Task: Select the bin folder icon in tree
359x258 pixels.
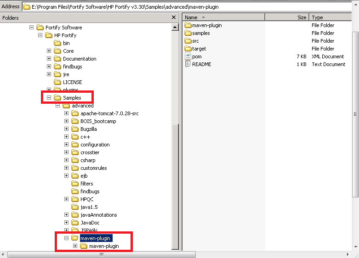Action: tap(57, 43)
